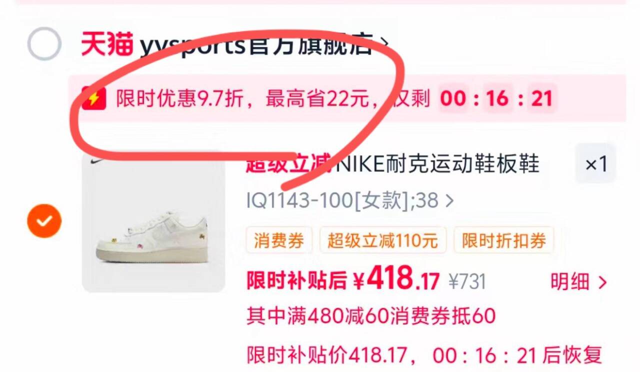Tap the 满480减60 coupon description line
640x372 pixels.
(370, 315)
